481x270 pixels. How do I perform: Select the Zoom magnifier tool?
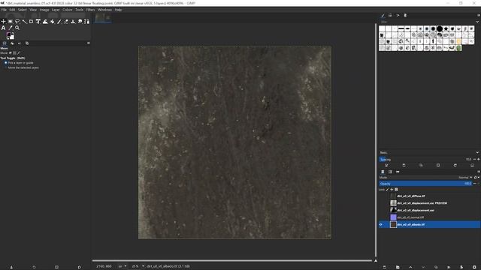point(17,28)
